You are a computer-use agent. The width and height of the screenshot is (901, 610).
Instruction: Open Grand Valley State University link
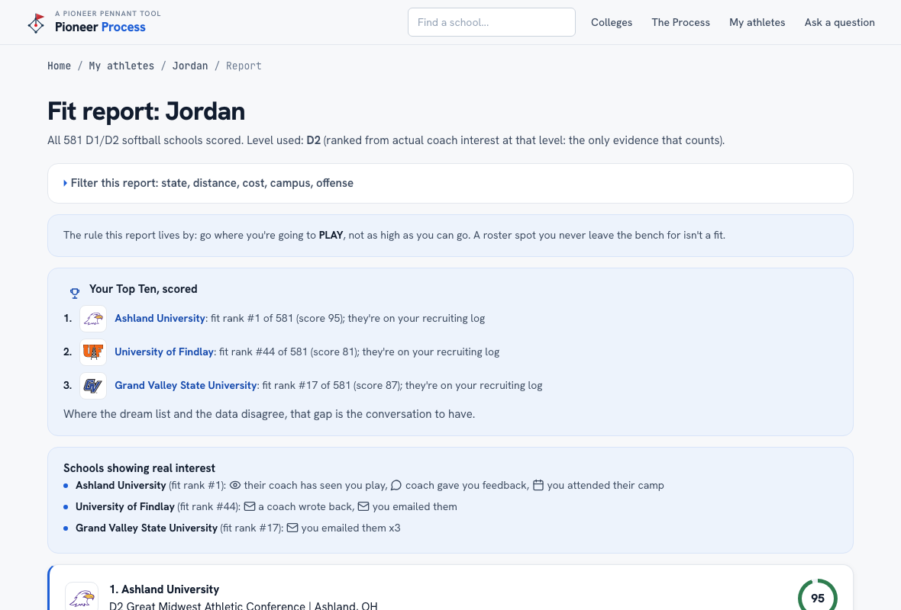(186, 386)
